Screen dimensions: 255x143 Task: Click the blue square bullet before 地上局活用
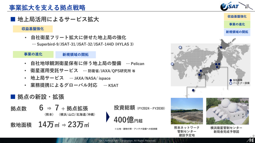13,19
